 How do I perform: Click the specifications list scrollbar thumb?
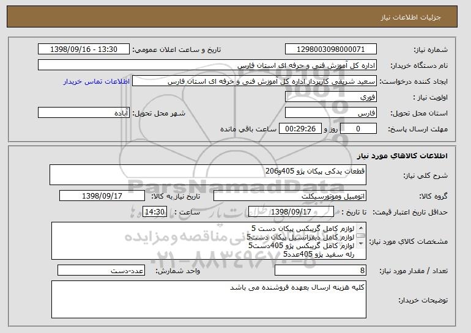coord(361,235)
